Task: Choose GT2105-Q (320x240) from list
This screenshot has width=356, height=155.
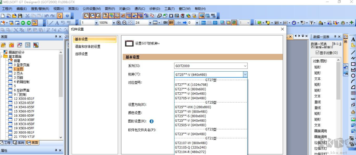Action: (191, 147)
